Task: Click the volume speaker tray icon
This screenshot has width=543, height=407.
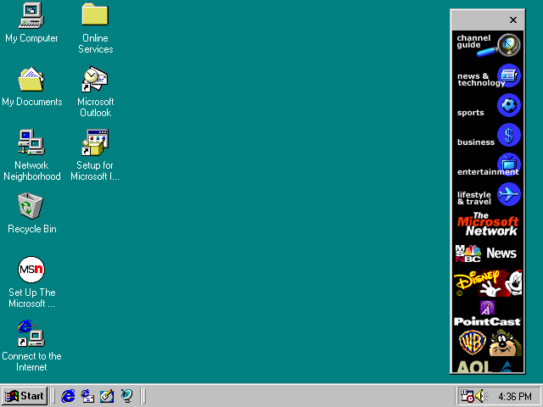Action: coord(481,396)
